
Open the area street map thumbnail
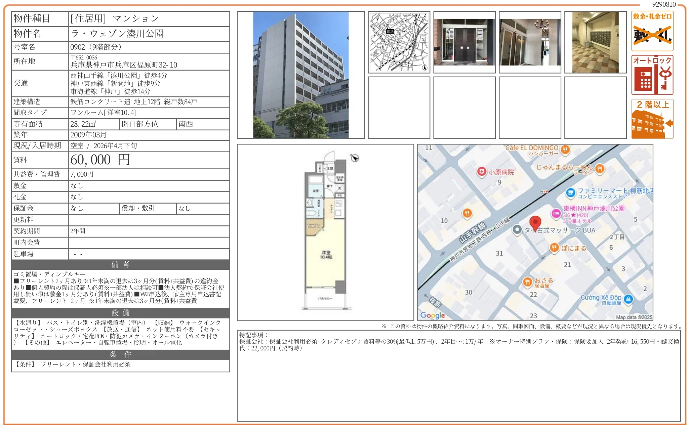(x=399, y=42)
